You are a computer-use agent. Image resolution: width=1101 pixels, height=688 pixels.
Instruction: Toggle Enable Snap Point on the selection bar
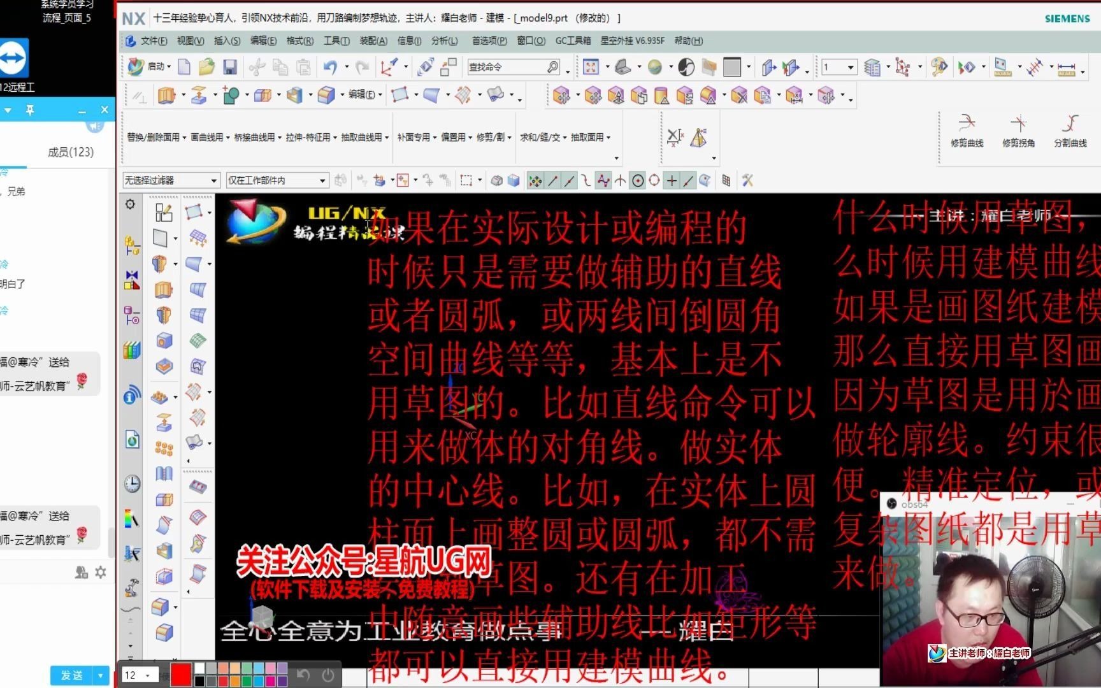(x=535, y=181)
